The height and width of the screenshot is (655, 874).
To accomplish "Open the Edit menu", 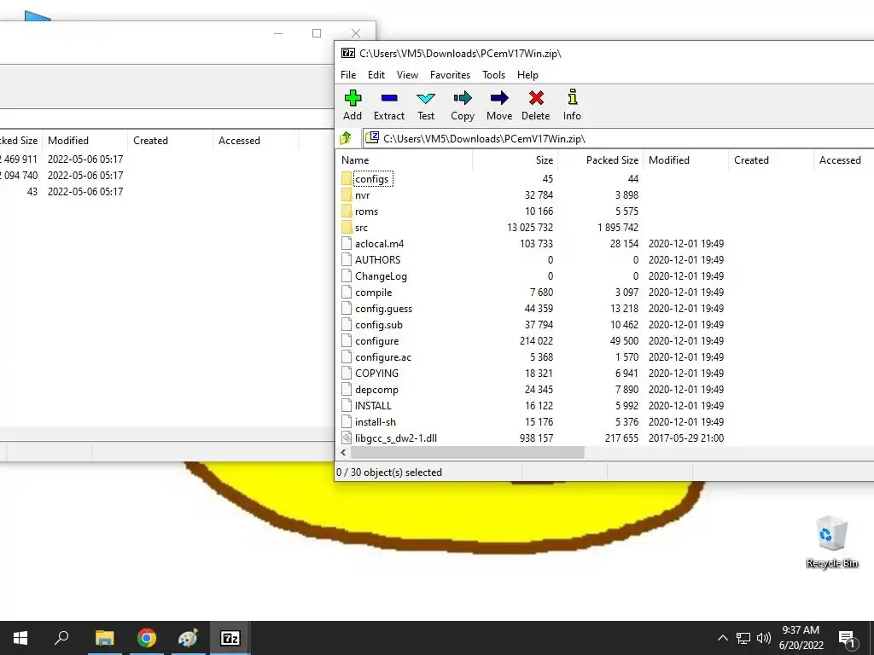I will [x=376, y=75].
